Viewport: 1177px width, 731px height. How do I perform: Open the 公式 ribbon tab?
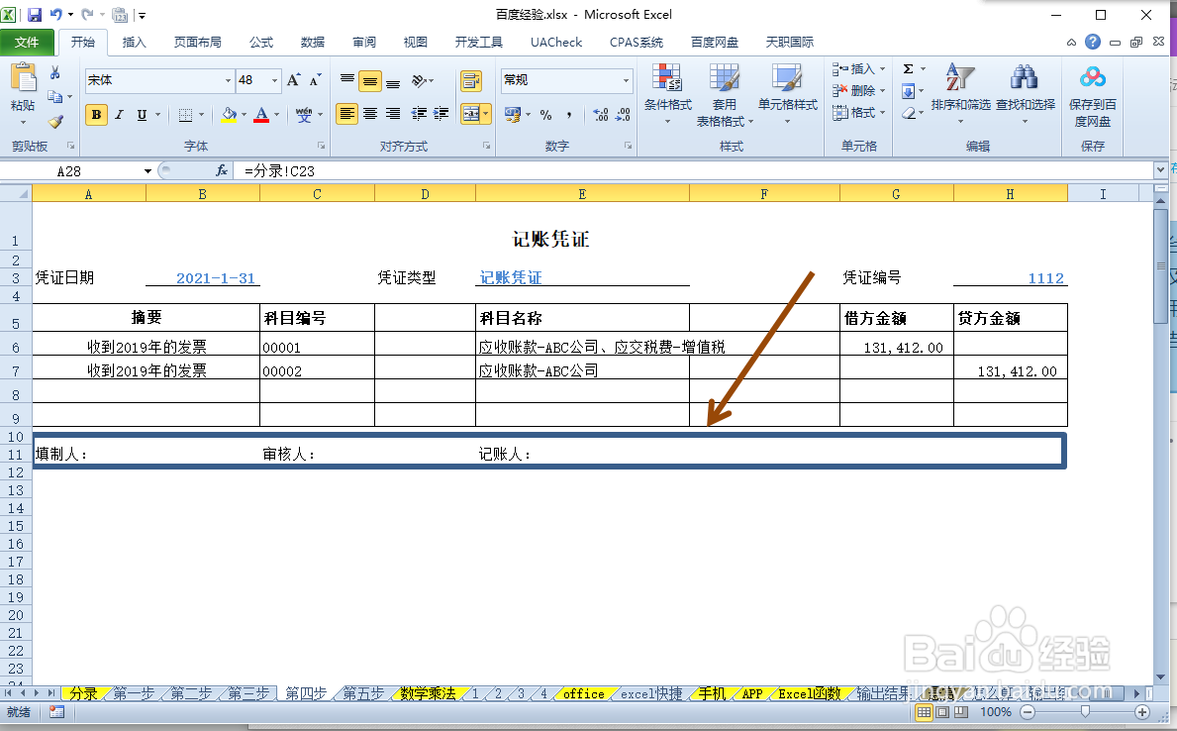(261, 42)
